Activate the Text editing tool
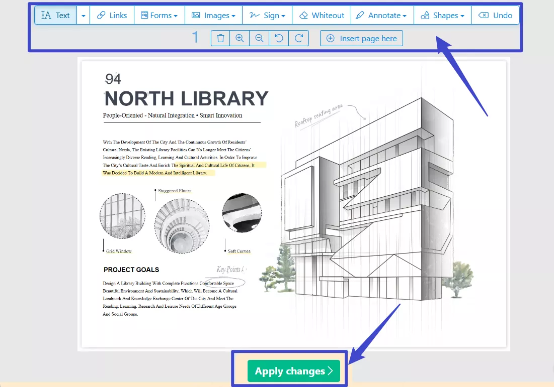Screen dimensions: 554x387 click(56, 15)
